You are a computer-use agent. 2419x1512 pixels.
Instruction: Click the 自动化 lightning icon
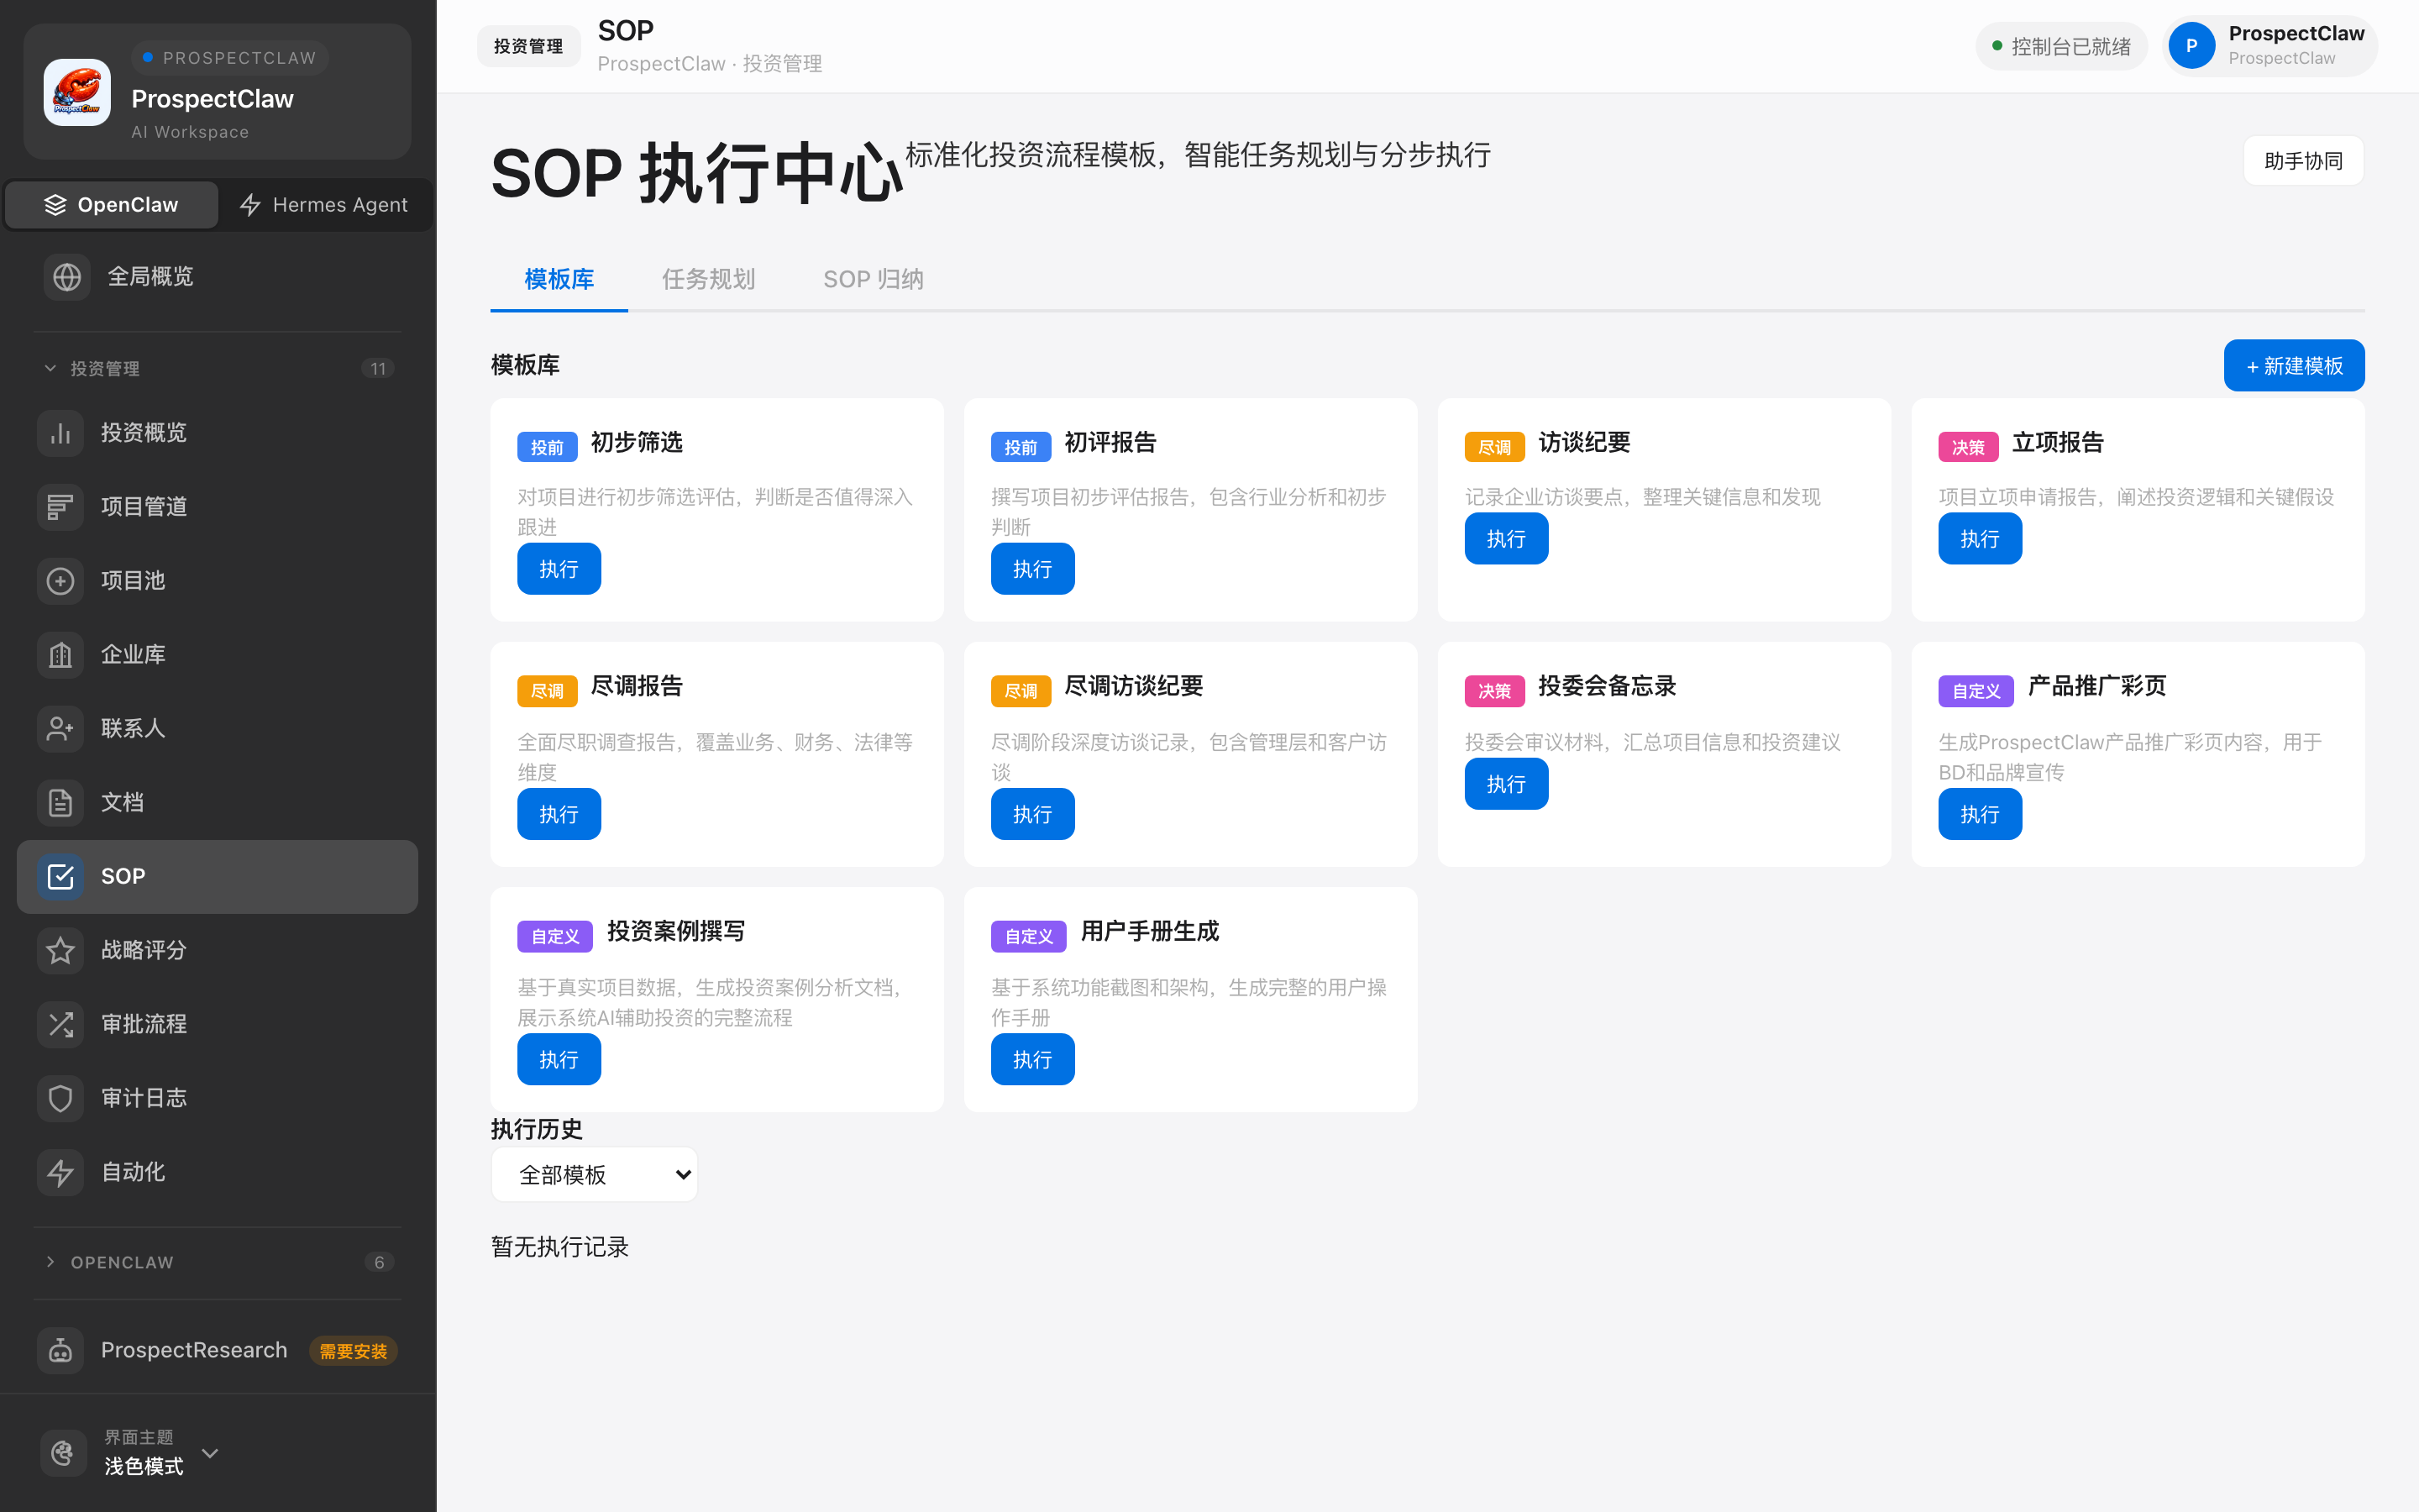(x=60, y=1171)
